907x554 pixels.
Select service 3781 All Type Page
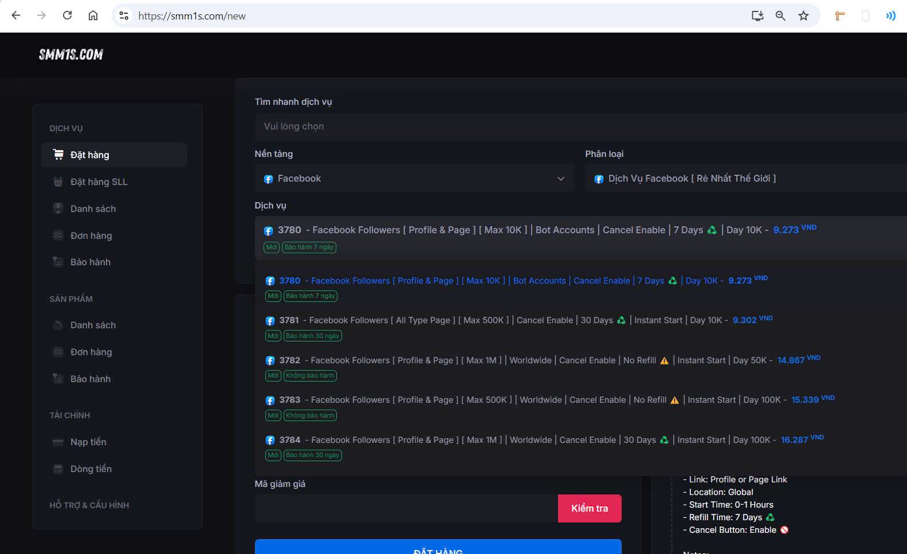[x=580, y=328]
